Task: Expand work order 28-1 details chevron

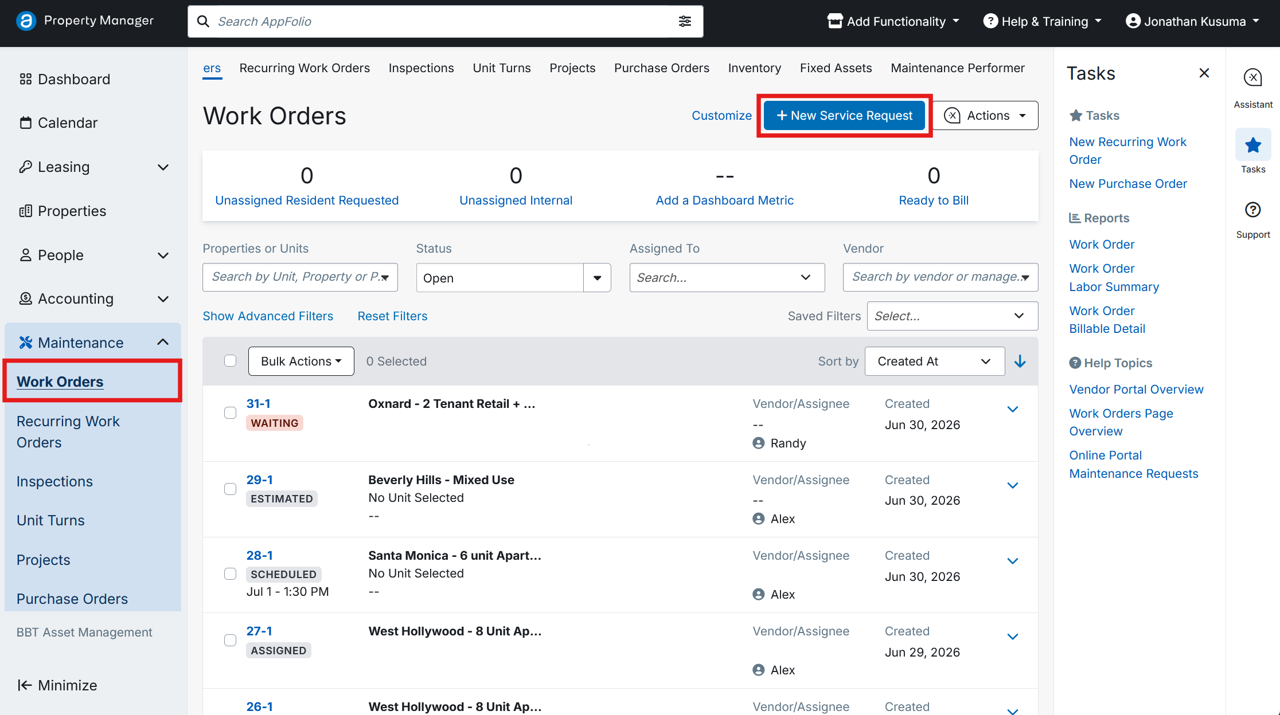Action: [1013, 561]
